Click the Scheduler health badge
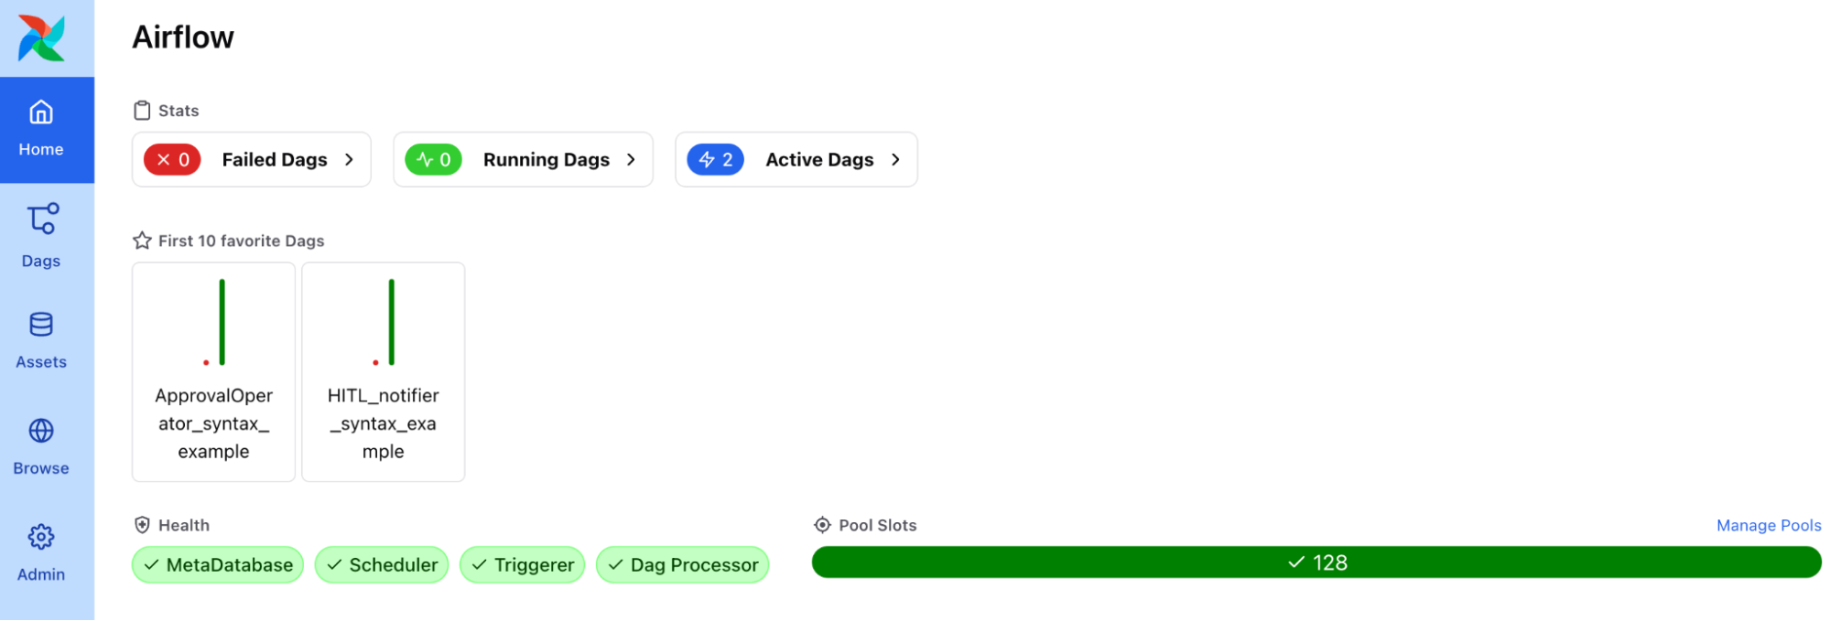This screenshot has width=1830, height=621. tap(382, 565)
